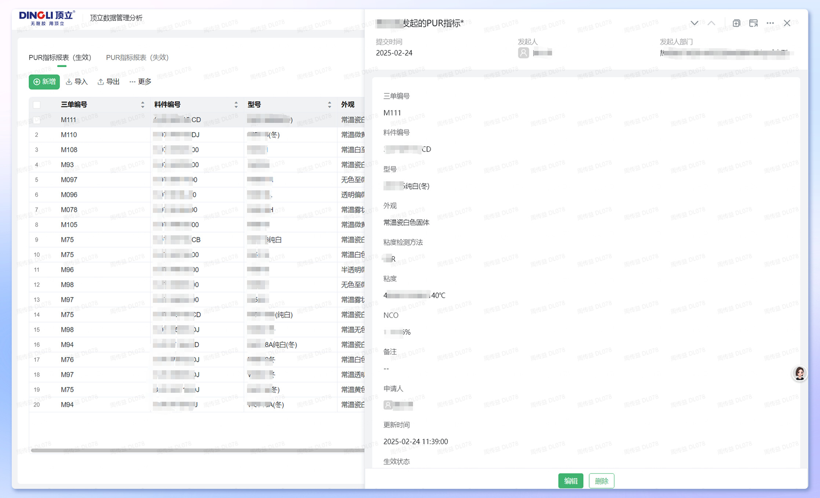Open the three-dot more options icon
This screenshot has height=498, width=820.
(x=770, y=23)
